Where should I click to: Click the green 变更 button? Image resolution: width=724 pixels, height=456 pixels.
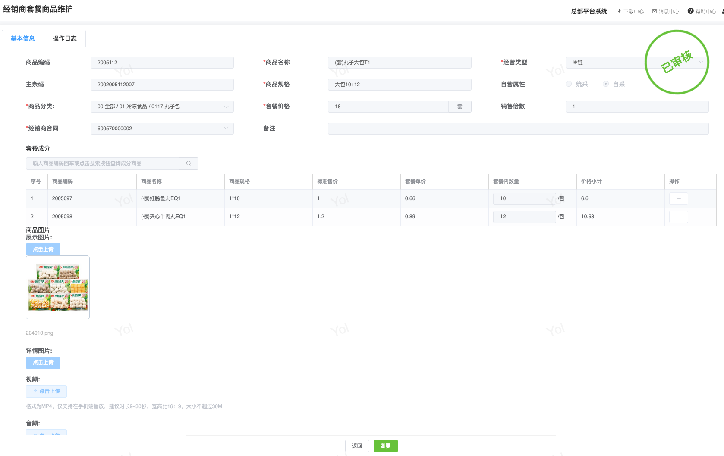coord(386,446)
